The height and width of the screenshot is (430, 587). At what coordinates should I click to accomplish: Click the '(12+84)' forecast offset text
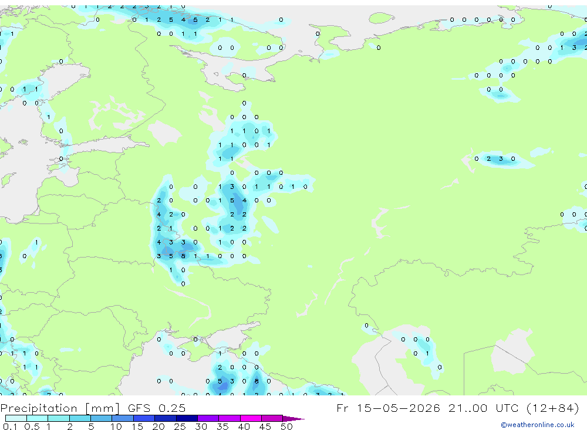pos(552,408)
